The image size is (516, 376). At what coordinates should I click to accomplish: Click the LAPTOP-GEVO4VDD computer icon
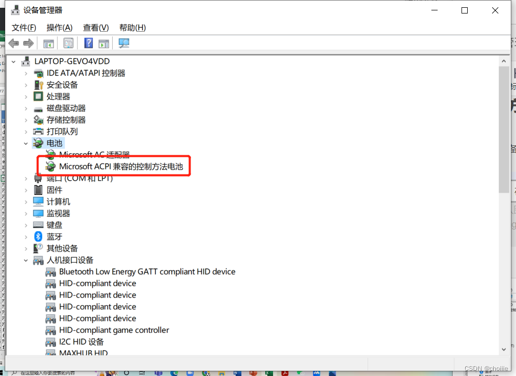point(25,61)
